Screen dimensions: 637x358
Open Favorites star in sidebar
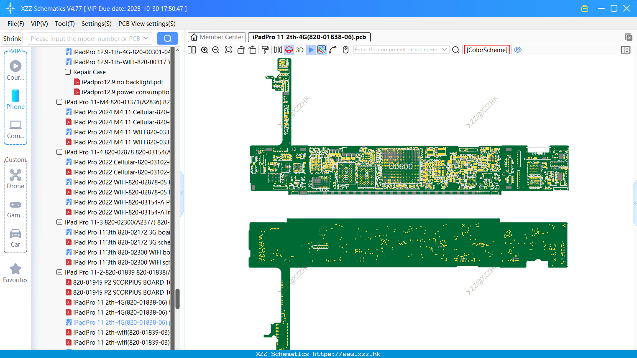pos(15,273)
